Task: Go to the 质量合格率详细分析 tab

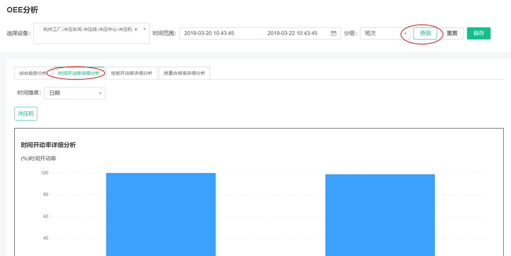Action: 184,73
